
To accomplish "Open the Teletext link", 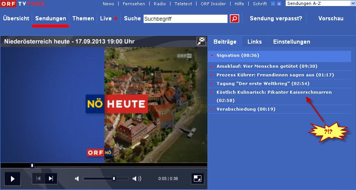I will (x=183, y=4).
